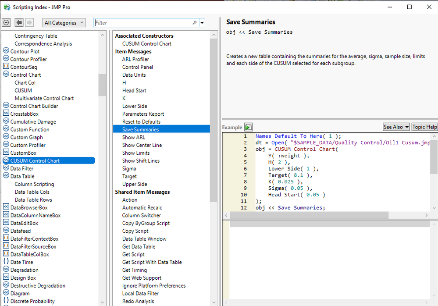Click the messages list scroll-up arrow
The image size is (438, 306).
point(214,35)
